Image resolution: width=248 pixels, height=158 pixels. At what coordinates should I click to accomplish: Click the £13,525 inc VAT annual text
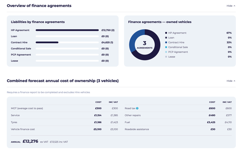[59, 142]
